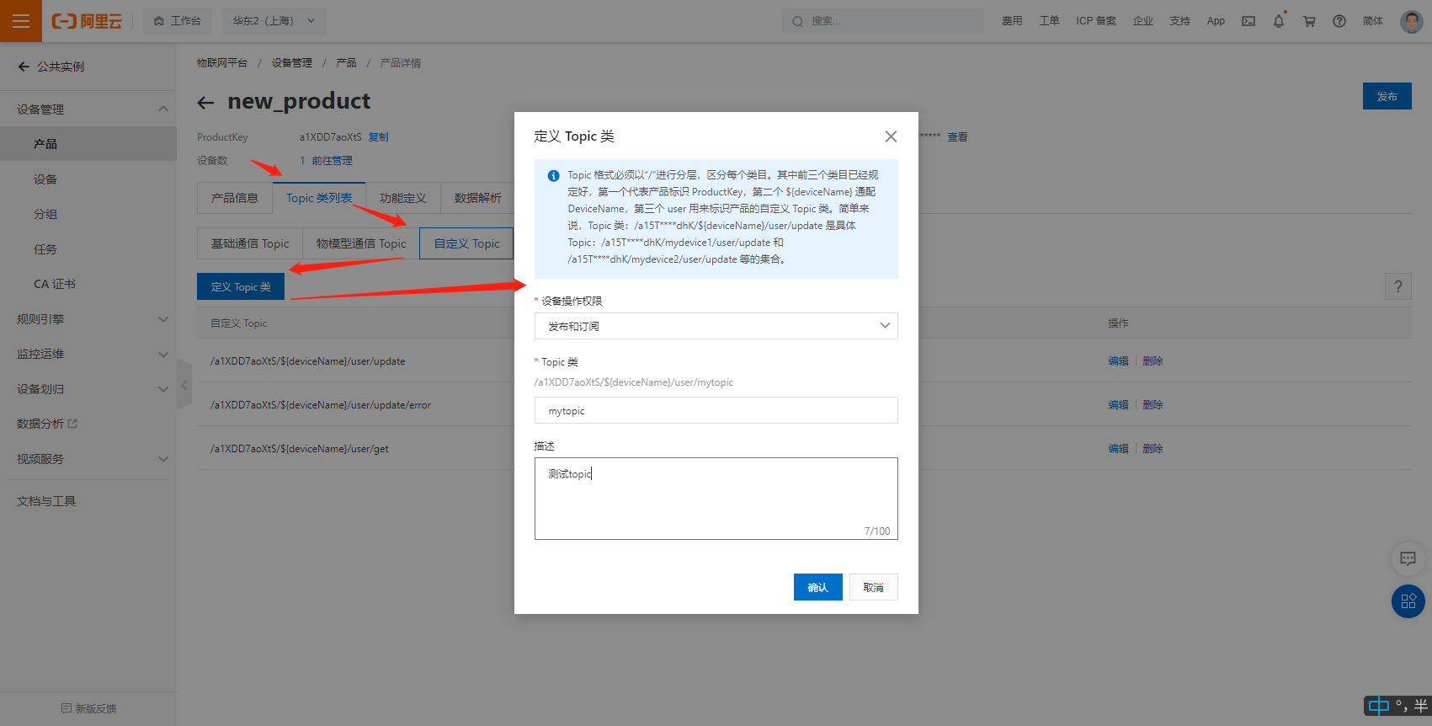Select the 自定义 Topic sub-tab

[466, 243]
